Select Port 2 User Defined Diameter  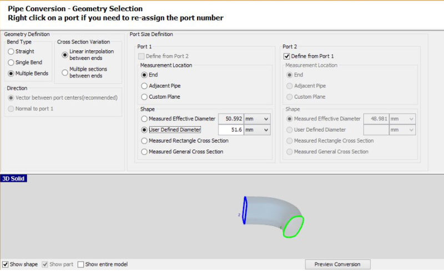(x=289, y=130)
